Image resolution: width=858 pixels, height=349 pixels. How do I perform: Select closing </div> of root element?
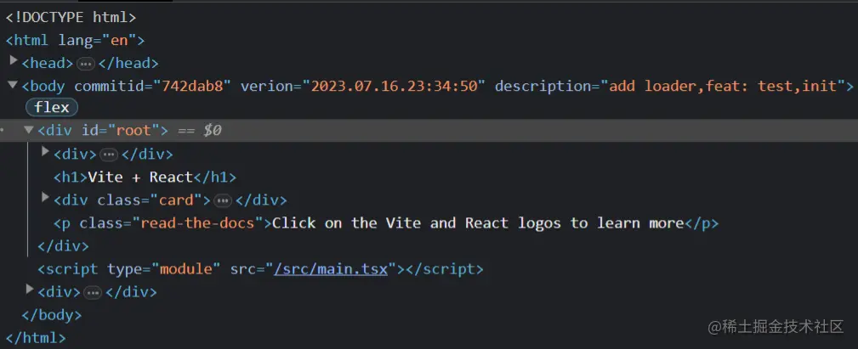click(x=63, y=246)
